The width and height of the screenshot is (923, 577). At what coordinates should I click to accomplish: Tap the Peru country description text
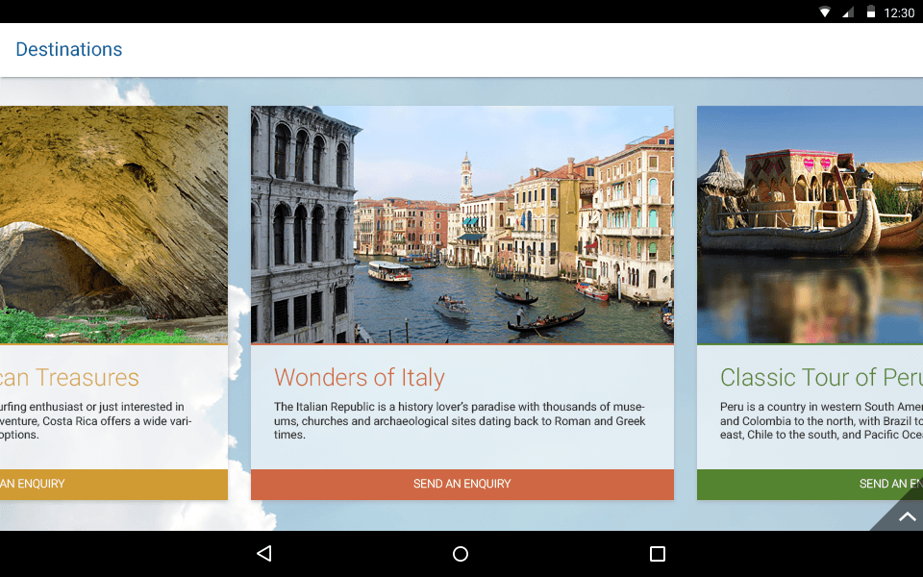[821, 421]
